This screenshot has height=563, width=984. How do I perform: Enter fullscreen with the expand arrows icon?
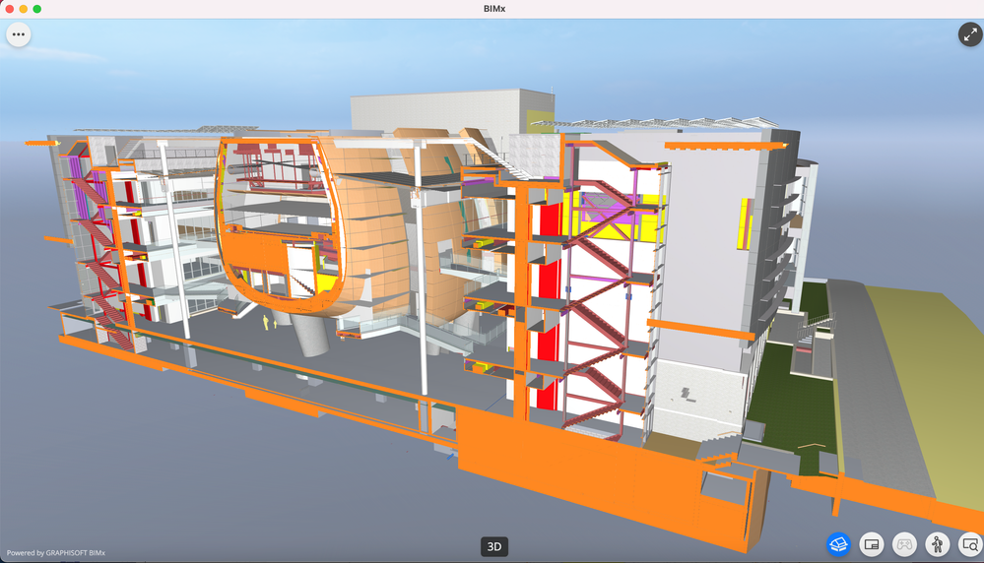pyautogui.click(x=970, y=34)
